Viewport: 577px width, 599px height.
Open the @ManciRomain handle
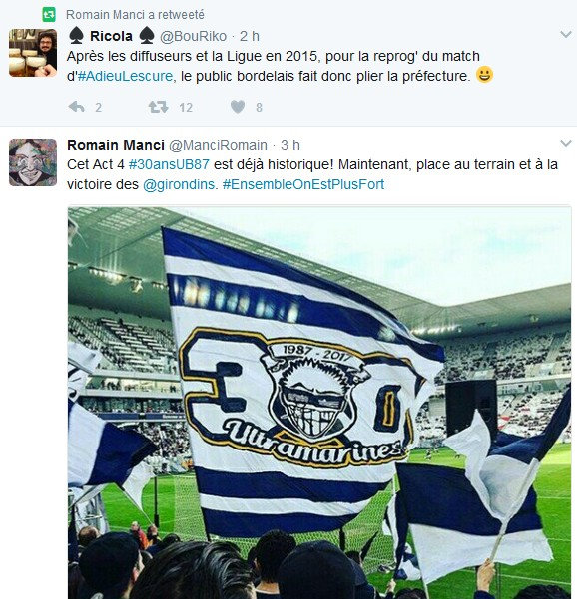(218, 146)
